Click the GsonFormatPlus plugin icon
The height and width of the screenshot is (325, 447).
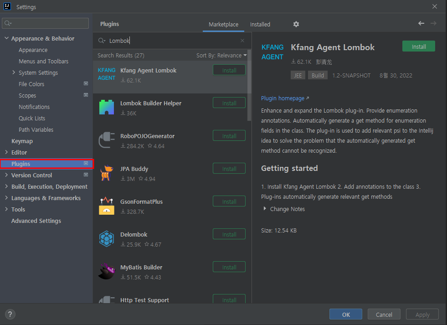tap(107, 206)
